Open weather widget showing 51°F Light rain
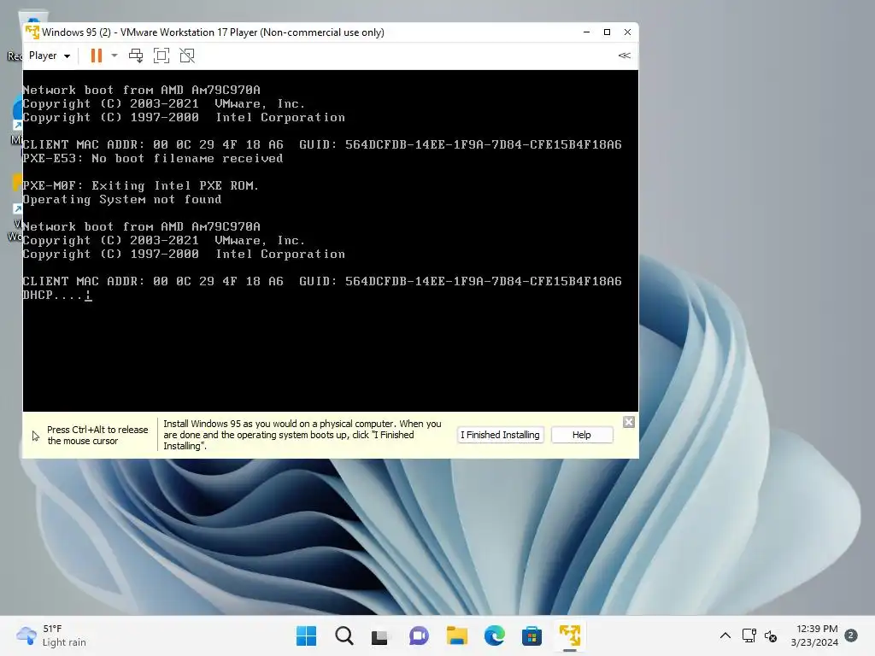 51,635
